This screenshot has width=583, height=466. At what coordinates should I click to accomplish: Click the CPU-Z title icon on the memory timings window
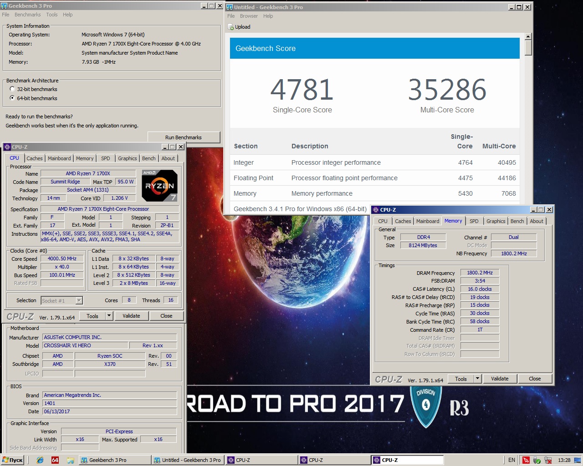[x=376, y=209]
